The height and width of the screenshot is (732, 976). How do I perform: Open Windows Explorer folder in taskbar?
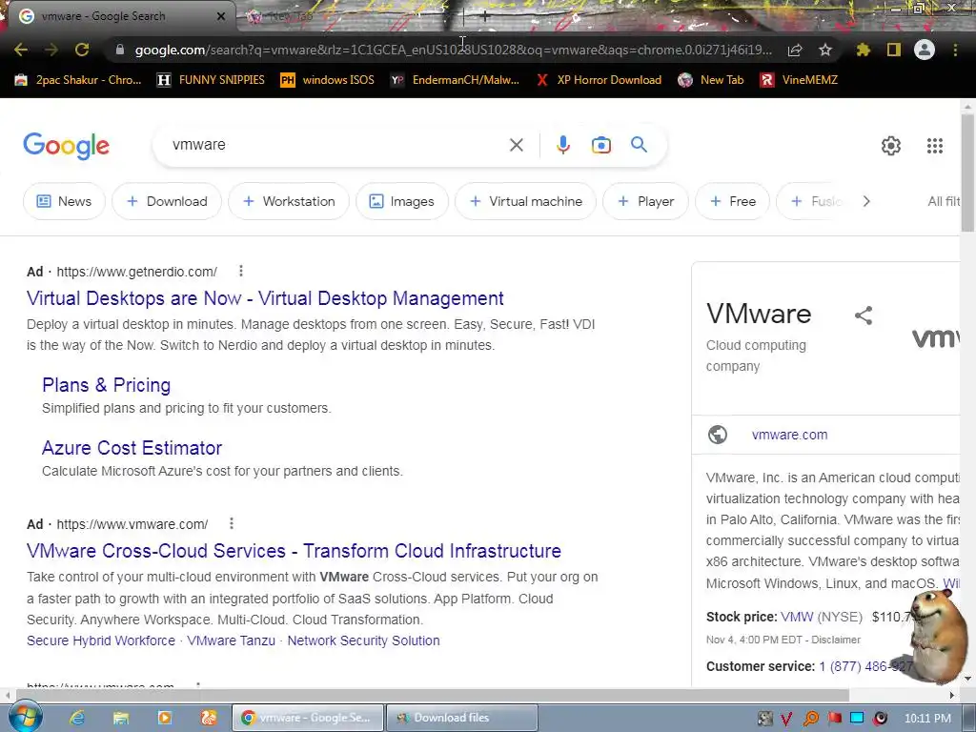121,718
